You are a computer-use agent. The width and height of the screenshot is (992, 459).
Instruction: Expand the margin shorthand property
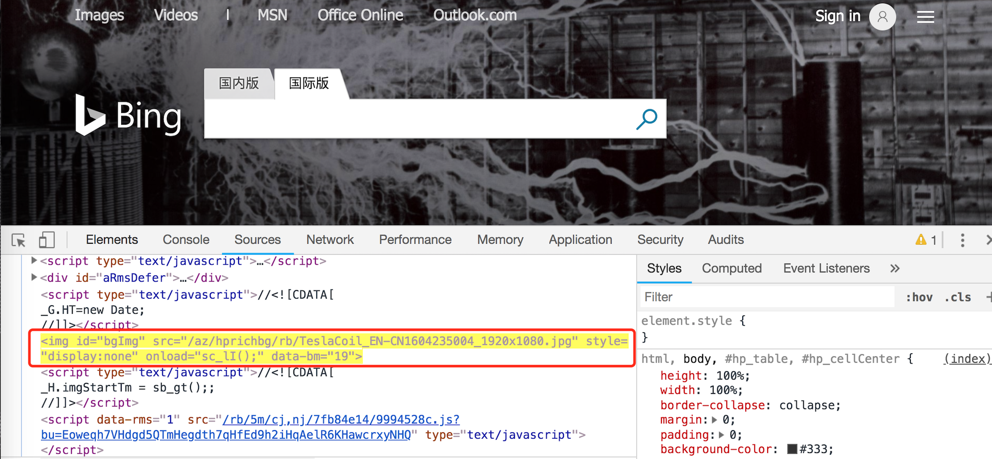tap(714, 419)
